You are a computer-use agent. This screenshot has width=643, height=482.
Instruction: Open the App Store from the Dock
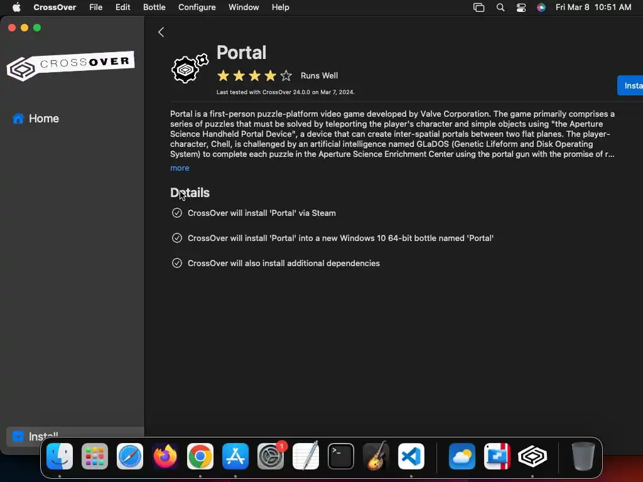click(x=235, y=456)
